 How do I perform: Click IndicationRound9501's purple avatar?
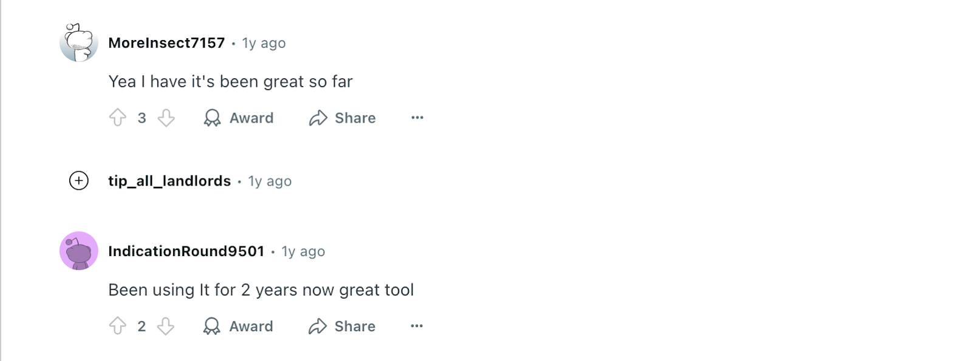(79, 251)
